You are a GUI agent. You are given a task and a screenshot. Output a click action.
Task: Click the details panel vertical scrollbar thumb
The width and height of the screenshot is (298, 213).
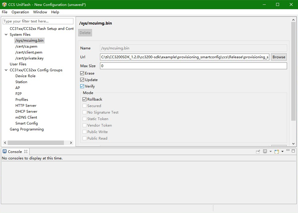[x=293, y=71]
